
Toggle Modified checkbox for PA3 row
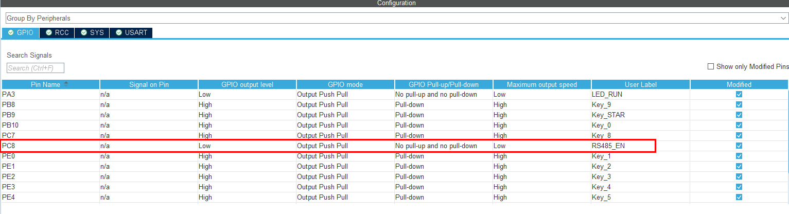click(x=739, y=95)
